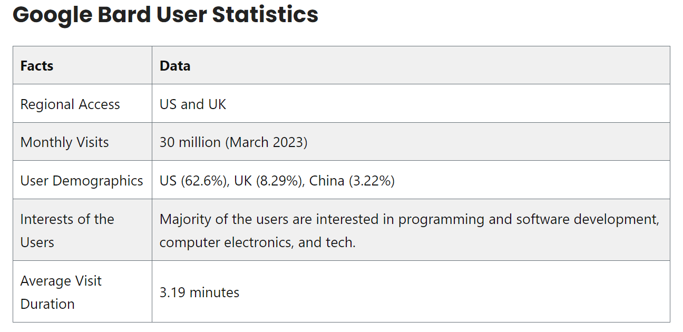Screen dimensions: 683x332
Task: Click the word programming in the interests cell
Action: point(441,219)
